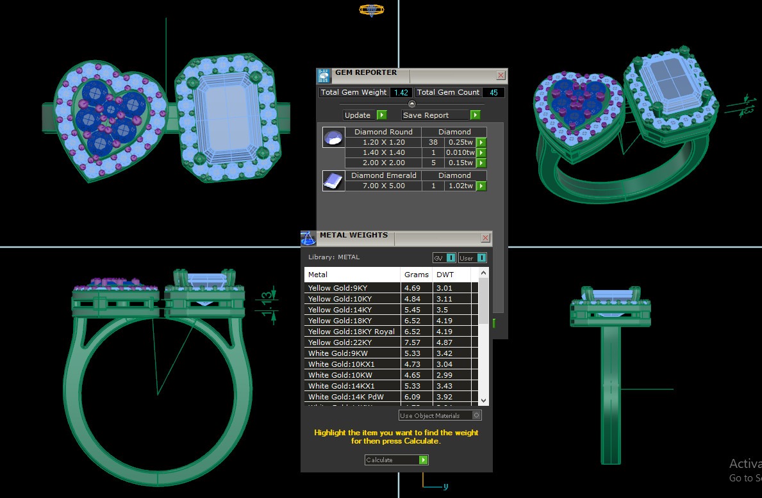
Task: Select the Diamond Emerald gem icon
Action: pos(333,181)
